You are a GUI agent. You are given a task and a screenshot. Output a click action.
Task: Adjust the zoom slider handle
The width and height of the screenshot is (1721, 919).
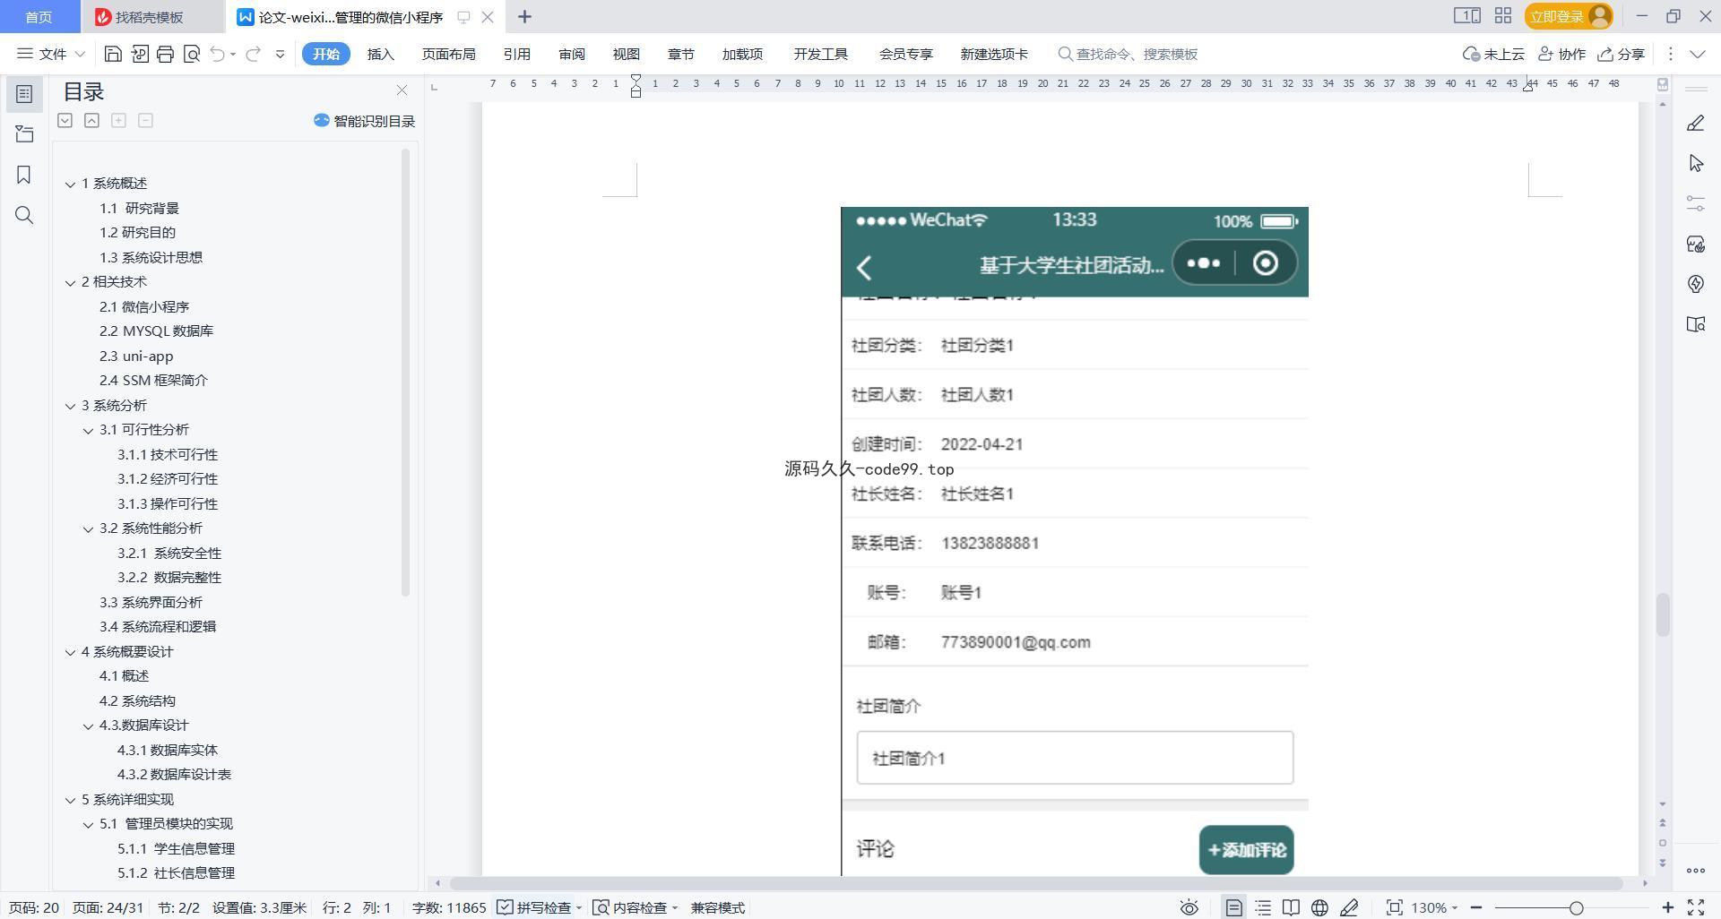click(x=1576, y=907)
